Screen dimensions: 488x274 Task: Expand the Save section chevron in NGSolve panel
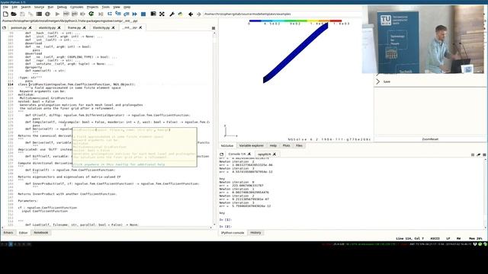378,81
